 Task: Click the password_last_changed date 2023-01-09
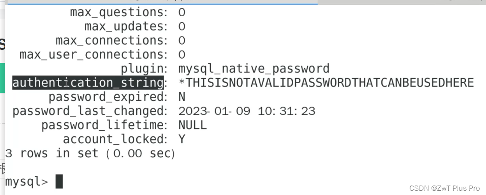[x=214, y=111]
